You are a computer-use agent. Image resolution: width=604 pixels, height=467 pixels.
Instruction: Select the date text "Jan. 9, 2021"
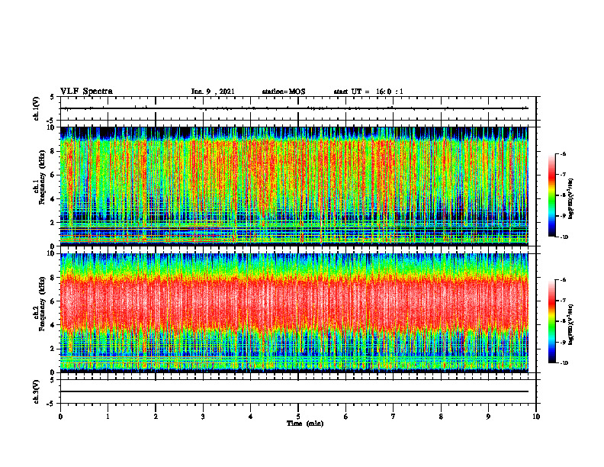point(213,92)
